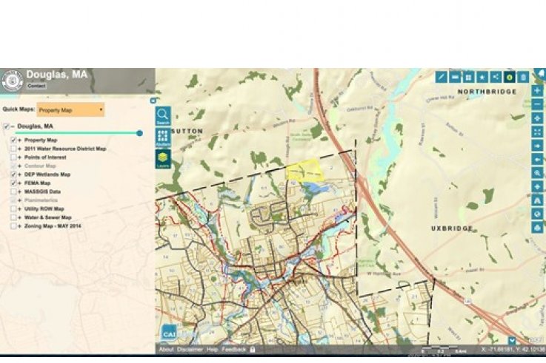Adjust the Douglas, MA opacity slider handle

[139, 133]
